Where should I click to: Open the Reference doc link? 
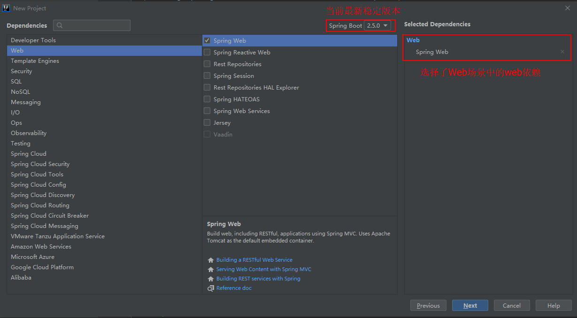[x=234, y=288]
